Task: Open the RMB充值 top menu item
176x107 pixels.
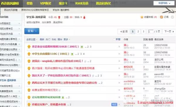Action: [82, 3]
